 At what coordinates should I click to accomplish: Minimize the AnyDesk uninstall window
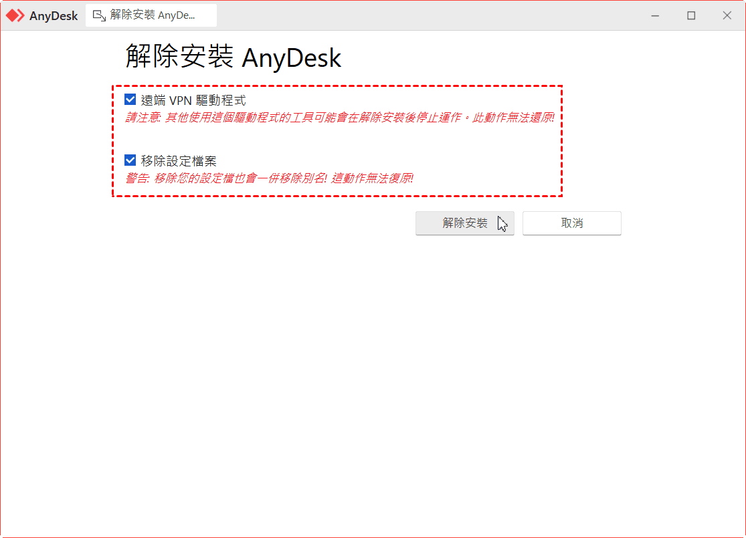(x=655, y=15)
